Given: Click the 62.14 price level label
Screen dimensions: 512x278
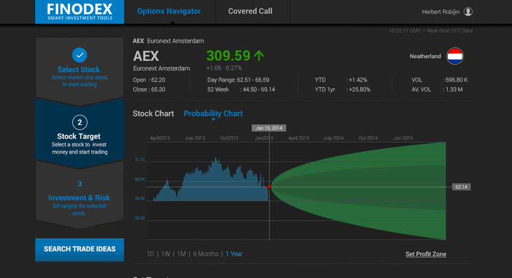Looking at the screenshot, I should pyautogui.click(x=461, y=187).
